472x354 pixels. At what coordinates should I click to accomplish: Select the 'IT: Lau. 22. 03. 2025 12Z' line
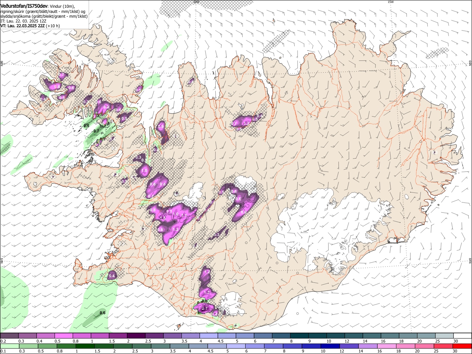tap(23, 21)
